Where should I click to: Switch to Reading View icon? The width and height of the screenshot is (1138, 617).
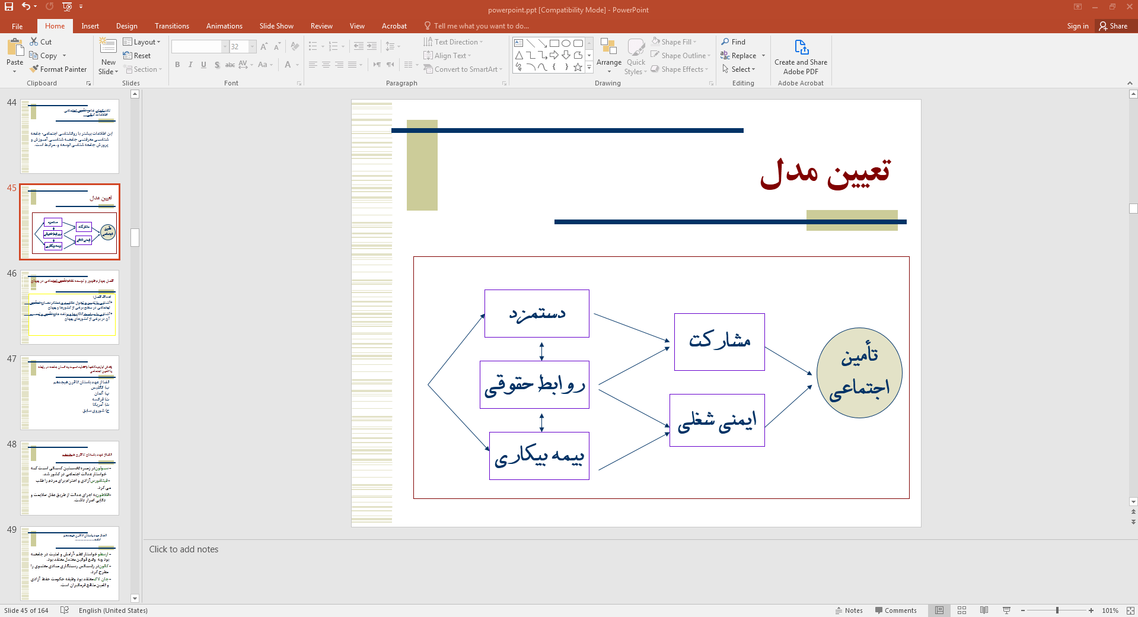click(x=984, y=610)
